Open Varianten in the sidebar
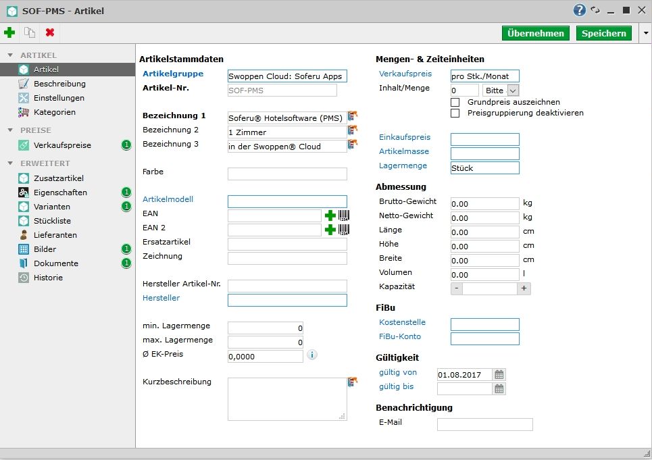The height and width of the screenshot is (460, 652). click(x=68, y=206)
